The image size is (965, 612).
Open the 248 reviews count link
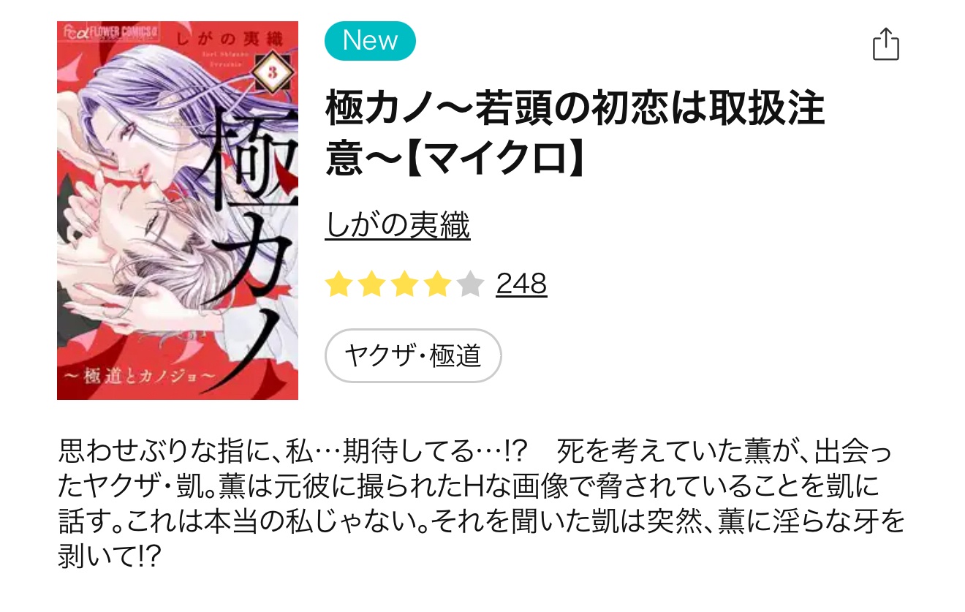tap(521, 284)
